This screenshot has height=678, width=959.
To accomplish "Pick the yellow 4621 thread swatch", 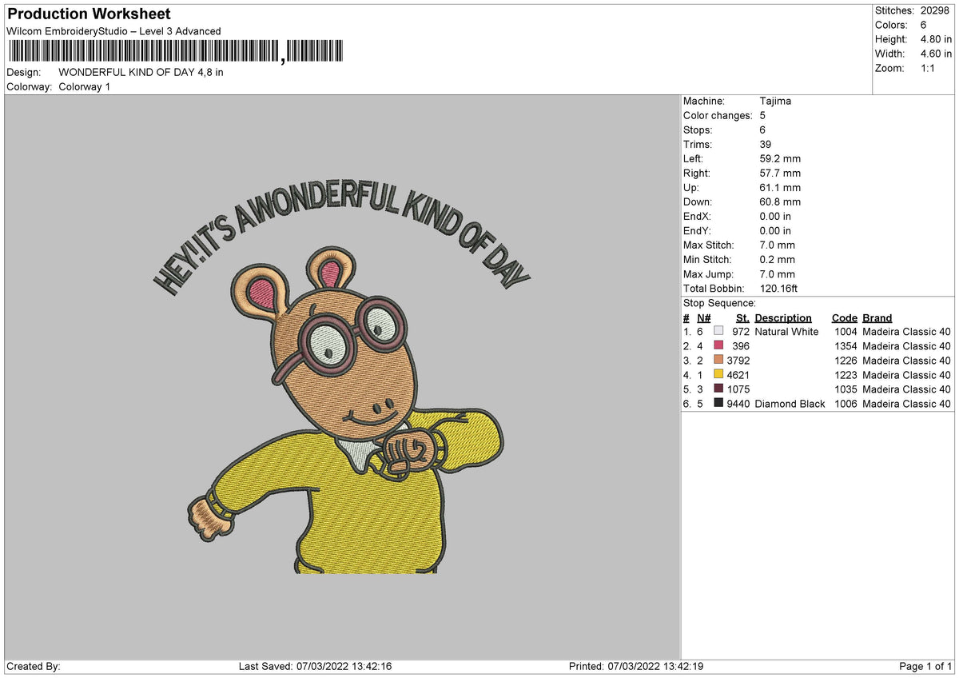I will (x=718, y=374).
